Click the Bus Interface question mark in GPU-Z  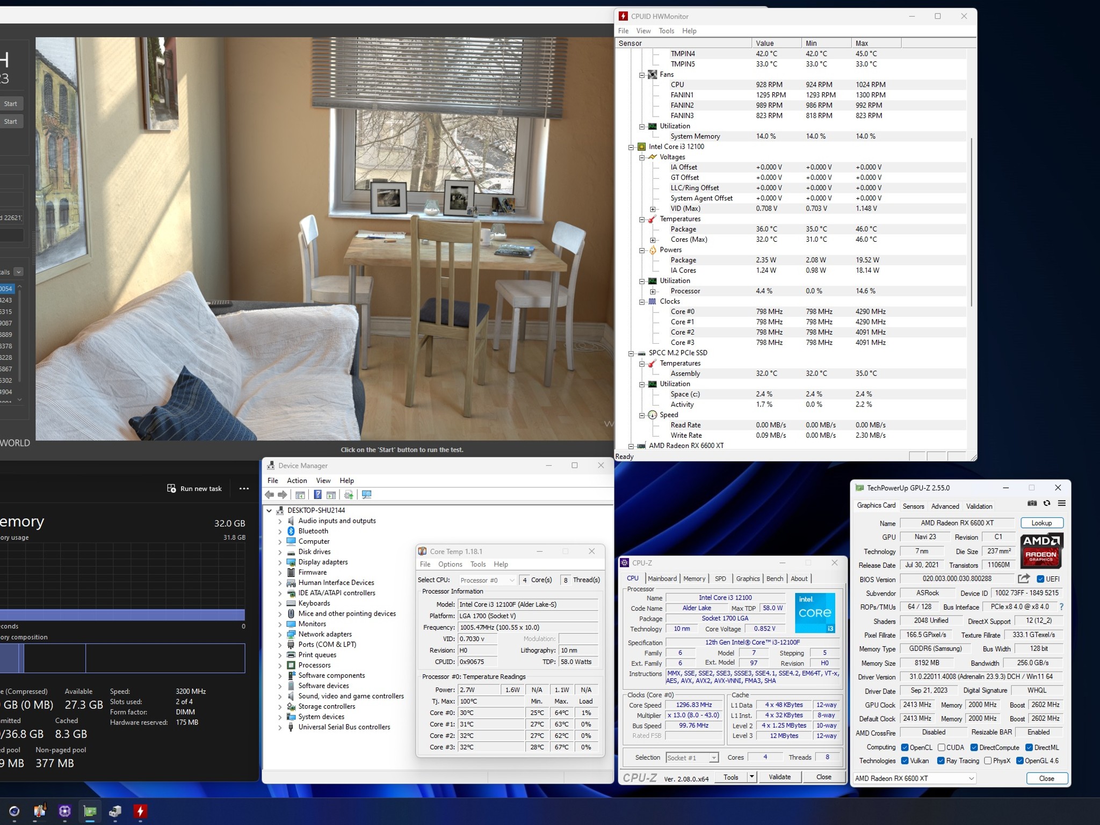point(1061,606)
